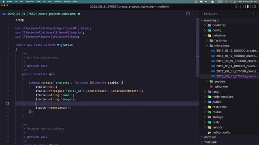Open macOS Spotlight search icon
Image resolution: width=259 pixels, height=145 pixels.
pyautogui.click(x=231, y=2)
